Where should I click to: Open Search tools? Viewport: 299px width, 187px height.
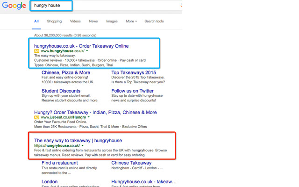pyautogui.click(x=154, y=21)
